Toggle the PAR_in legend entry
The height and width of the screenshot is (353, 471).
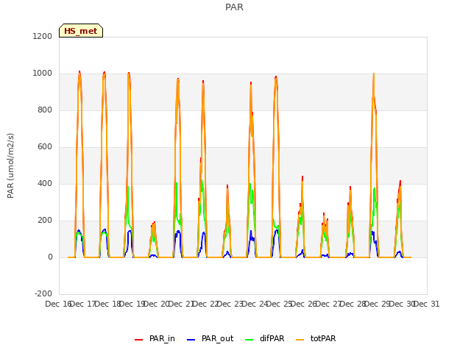pyautogui.click(x=155, y=338)
